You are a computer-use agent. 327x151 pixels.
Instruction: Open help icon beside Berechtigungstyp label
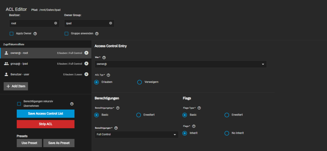[x=118, y=108]
